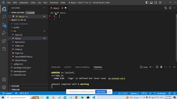
Task: Open the Explorer view in activity bar
Action: (x=4, y=9)
